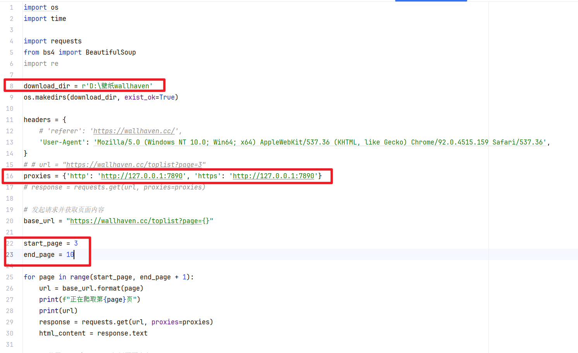Click line number 25 in the gutter
Screen dimensions: 578x353
[x=10, y=277]
